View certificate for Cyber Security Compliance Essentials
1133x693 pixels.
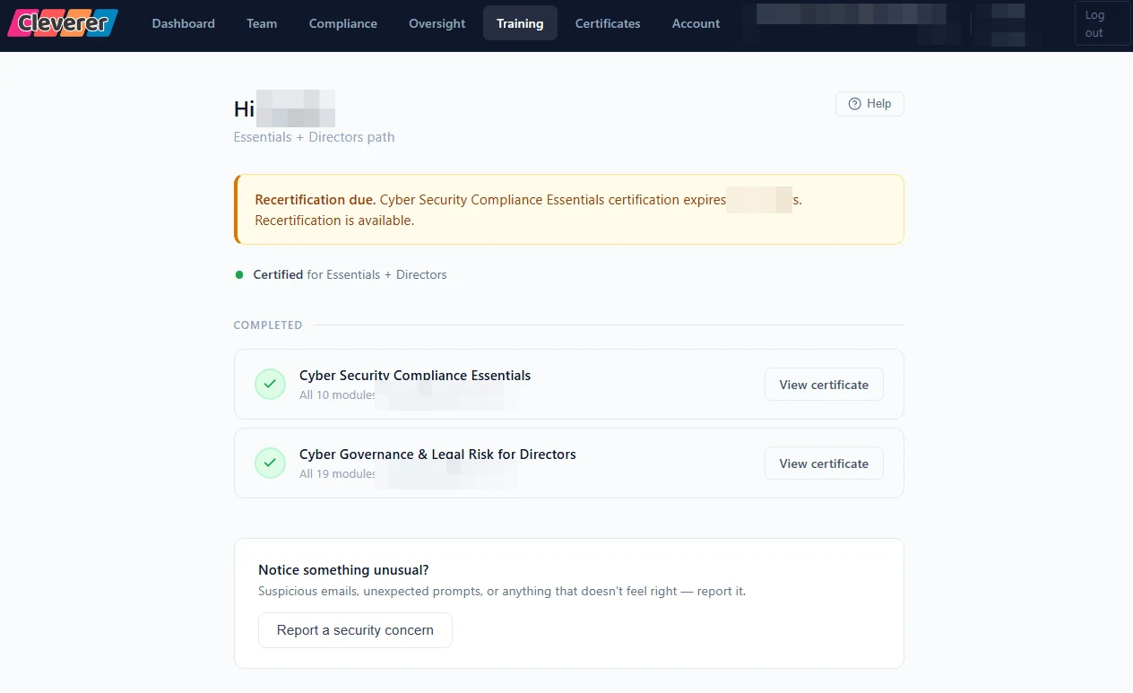pyautogui.click(x=824, y=385)
